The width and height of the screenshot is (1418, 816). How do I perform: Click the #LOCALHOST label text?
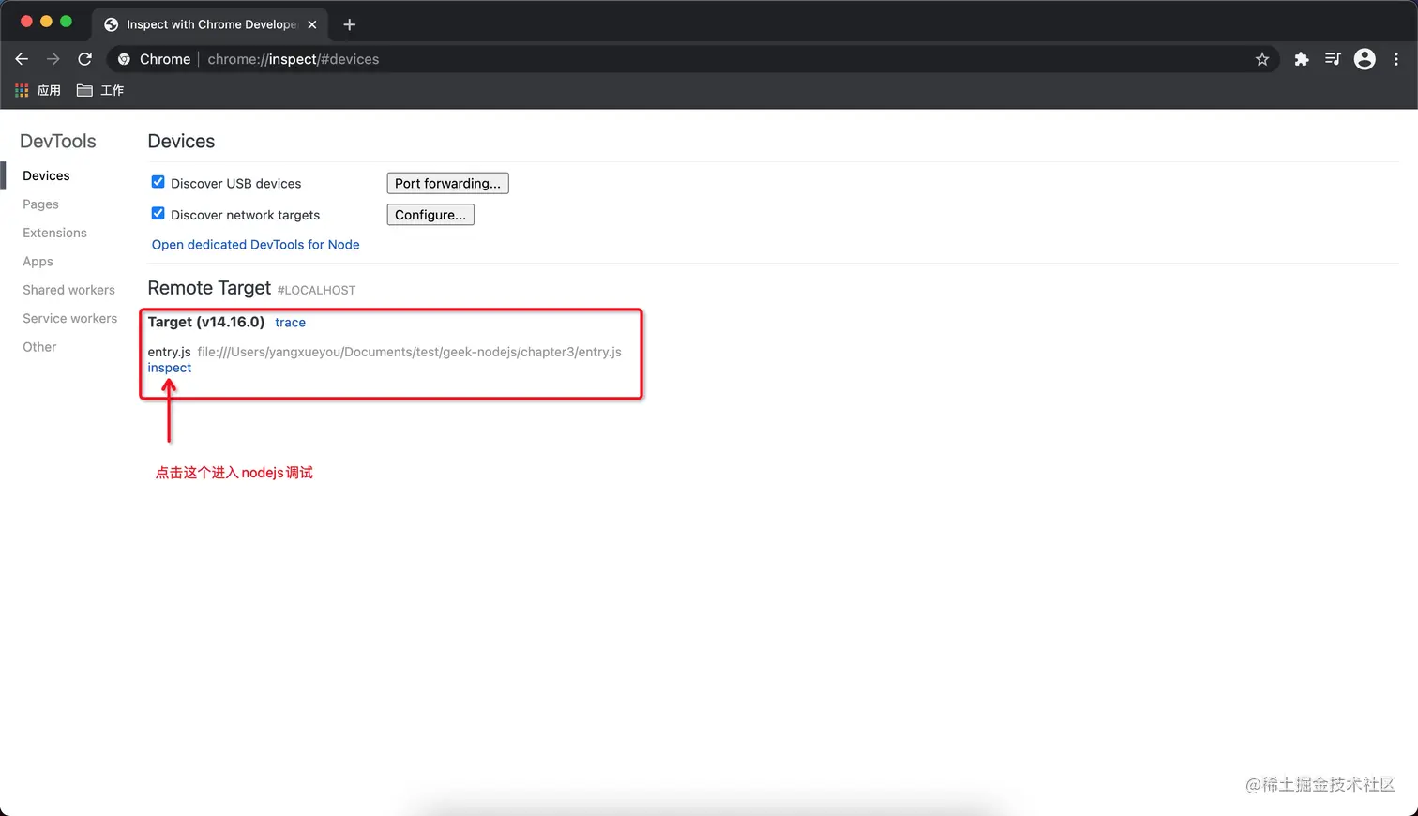316,291
